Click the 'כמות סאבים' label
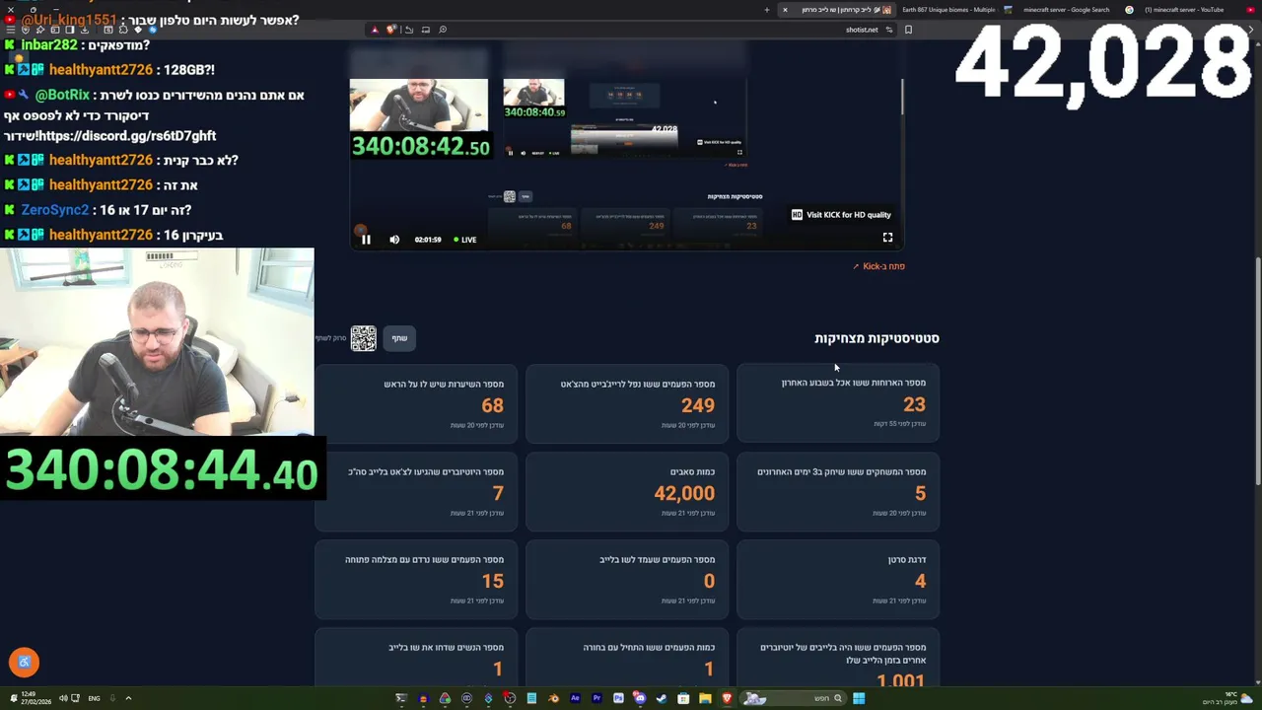Viewport: 1262px width, 710px height. (x=692, y=471)
